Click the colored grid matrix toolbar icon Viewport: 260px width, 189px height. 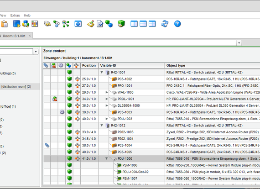(x=35, y=24)
